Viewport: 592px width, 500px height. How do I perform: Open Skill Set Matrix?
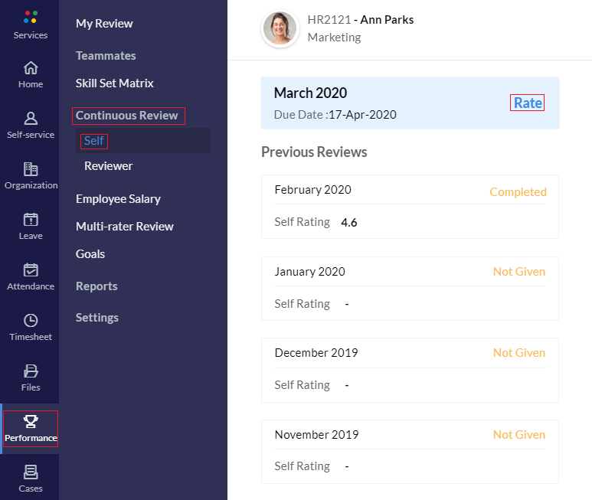[x=114, y=83]
